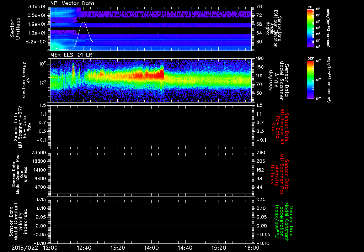Click the "12:40" time axis label
Image resolution: width=364 pixels, height=252 pixels.
84,248
